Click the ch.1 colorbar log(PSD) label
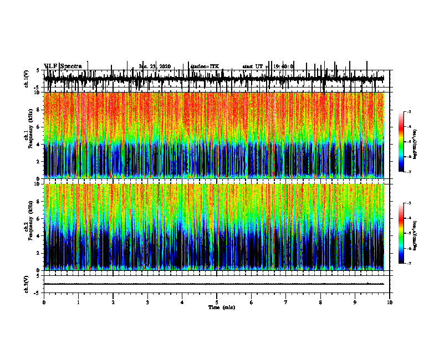Viewport: 439px width, 339px height. [x=415, y=145]
